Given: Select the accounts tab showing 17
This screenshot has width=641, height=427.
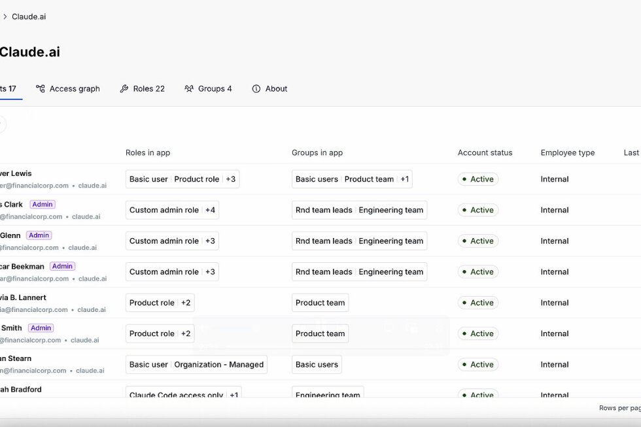Looking at the screenshot, I should coord(8,89).
